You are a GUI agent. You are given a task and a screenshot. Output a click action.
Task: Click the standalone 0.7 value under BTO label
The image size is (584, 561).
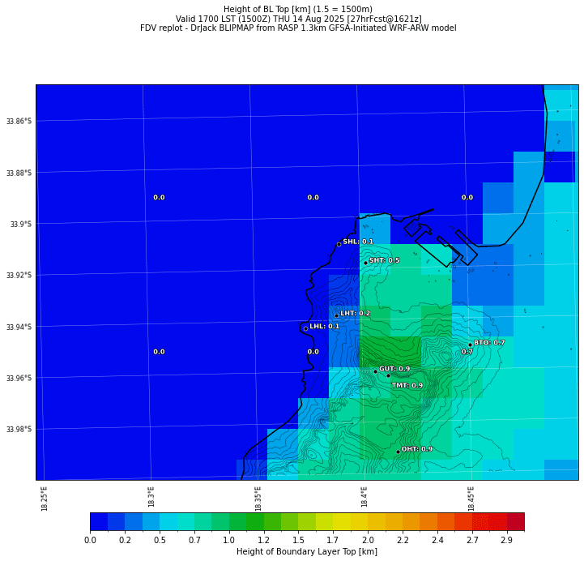tap(467, 352)
